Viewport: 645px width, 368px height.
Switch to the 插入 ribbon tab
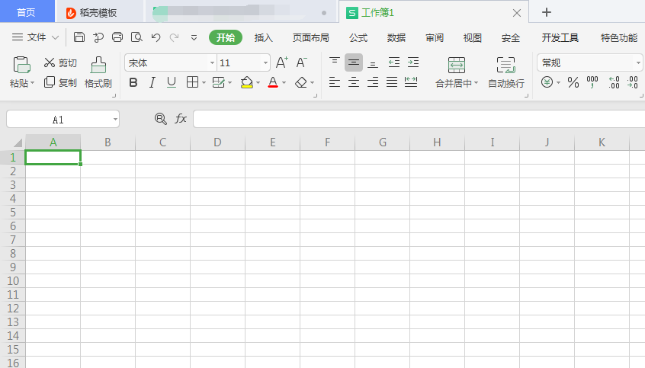tap(263, 38)
